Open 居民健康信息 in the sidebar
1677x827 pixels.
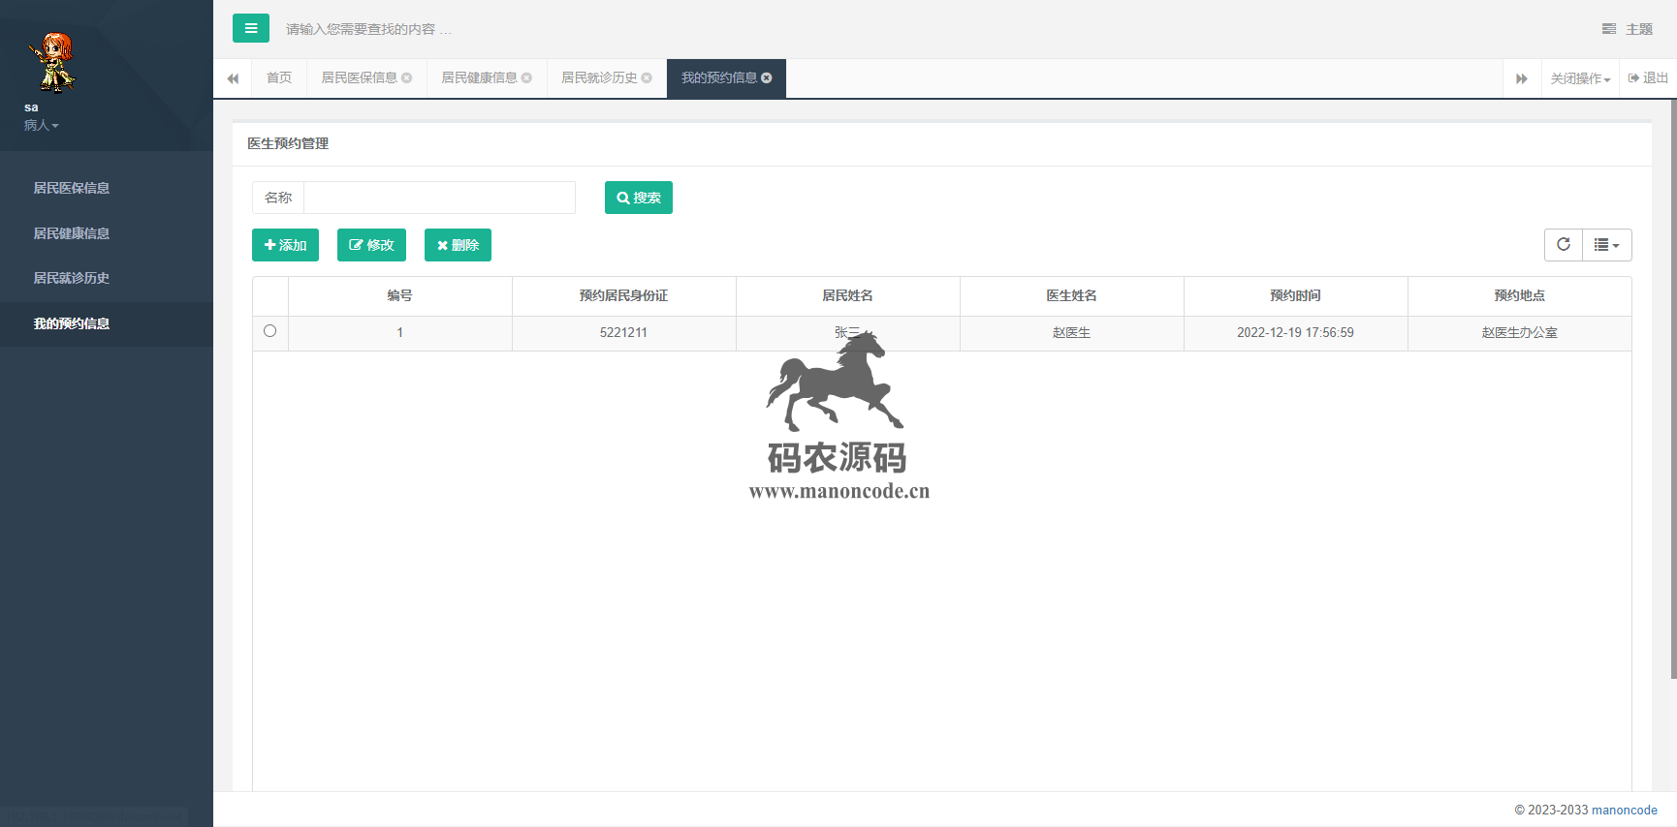click(x=72, y=233)
